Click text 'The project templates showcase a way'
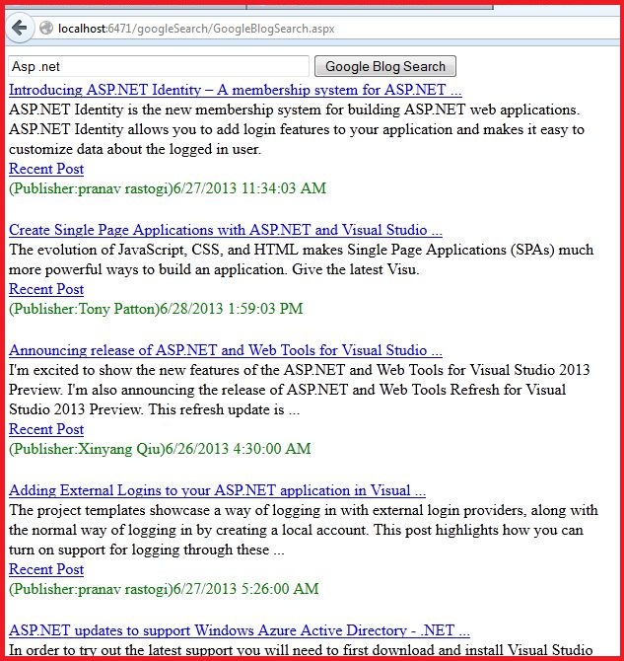The height and width of the screenshot is (661, 624). (130, 510)
